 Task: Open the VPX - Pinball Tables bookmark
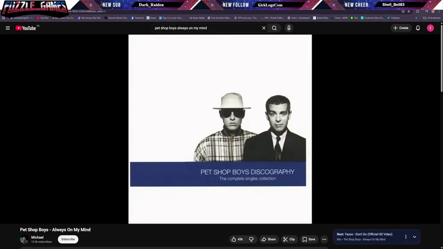click(272, 18)
